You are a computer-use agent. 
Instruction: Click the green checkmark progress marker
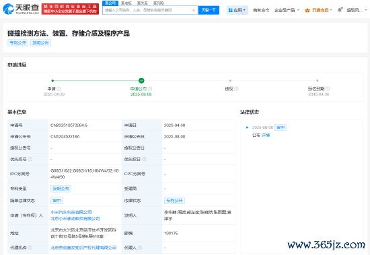click(141, 81)
